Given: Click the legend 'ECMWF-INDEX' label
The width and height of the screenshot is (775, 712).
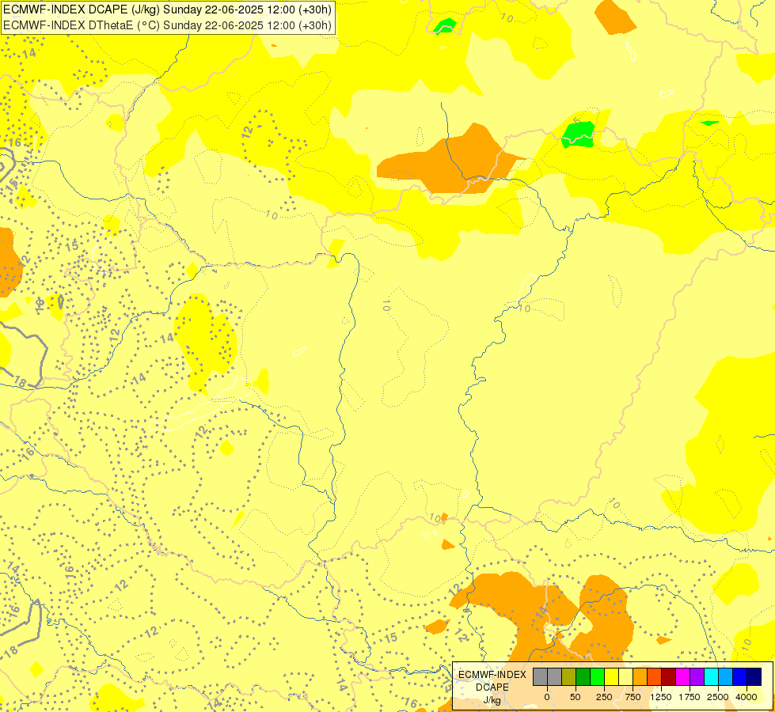Looking at the screenshot, I should point(492,675).
